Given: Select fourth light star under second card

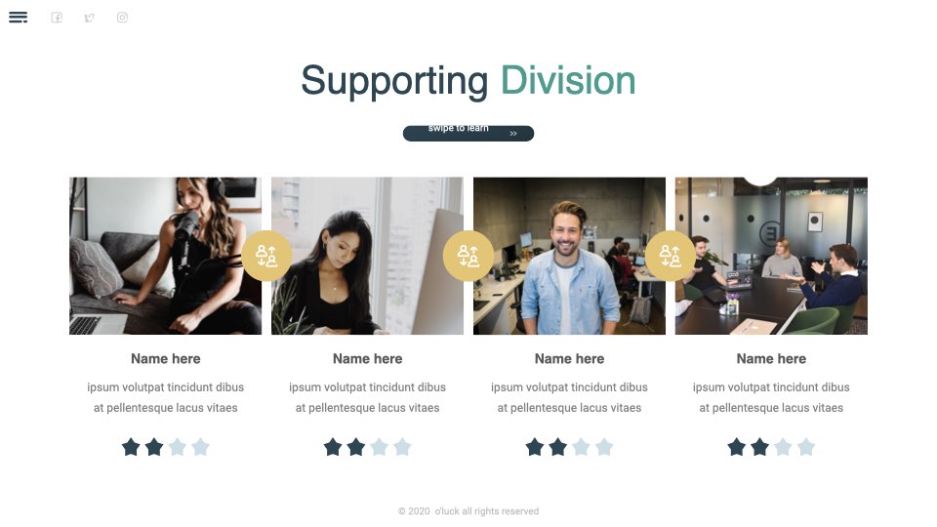Looking at the screenshot, I should [402, 447].
